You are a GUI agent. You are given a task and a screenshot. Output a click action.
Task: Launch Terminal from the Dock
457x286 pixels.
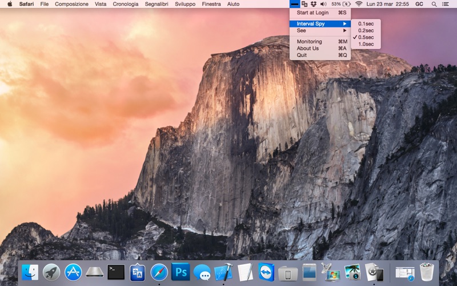point(116,272)
